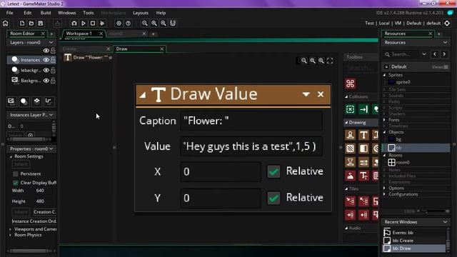Click the target manager icon near default
Screen dimensions: 457x257
coord(447,24)
